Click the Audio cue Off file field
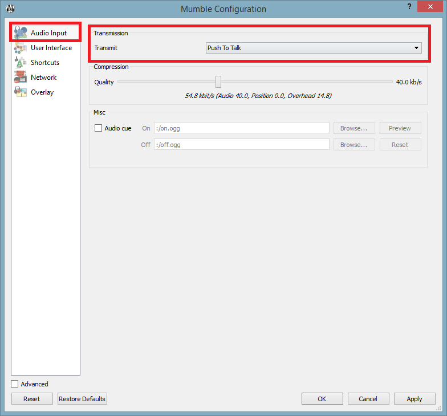Viewport: 447px width, 416px height. pos(242,145)
